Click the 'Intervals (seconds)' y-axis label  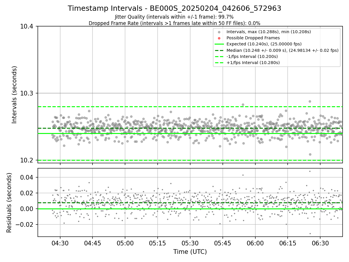(15, 95)
